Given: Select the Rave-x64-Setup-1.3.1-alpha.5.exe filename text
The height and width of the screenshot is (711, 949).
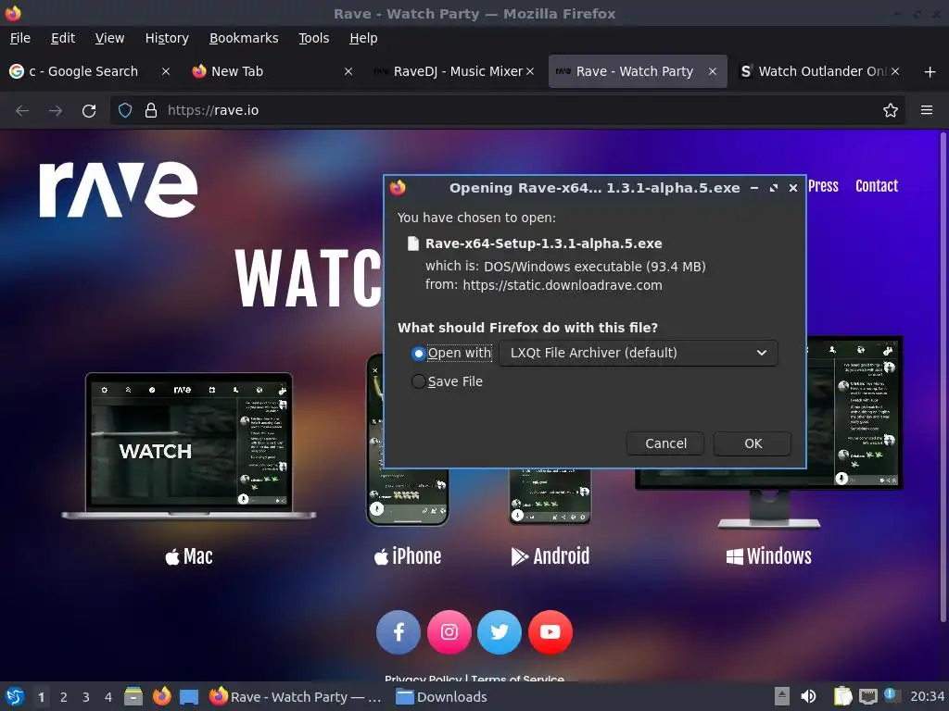Looking at the screenshot, I should [543, 243].
